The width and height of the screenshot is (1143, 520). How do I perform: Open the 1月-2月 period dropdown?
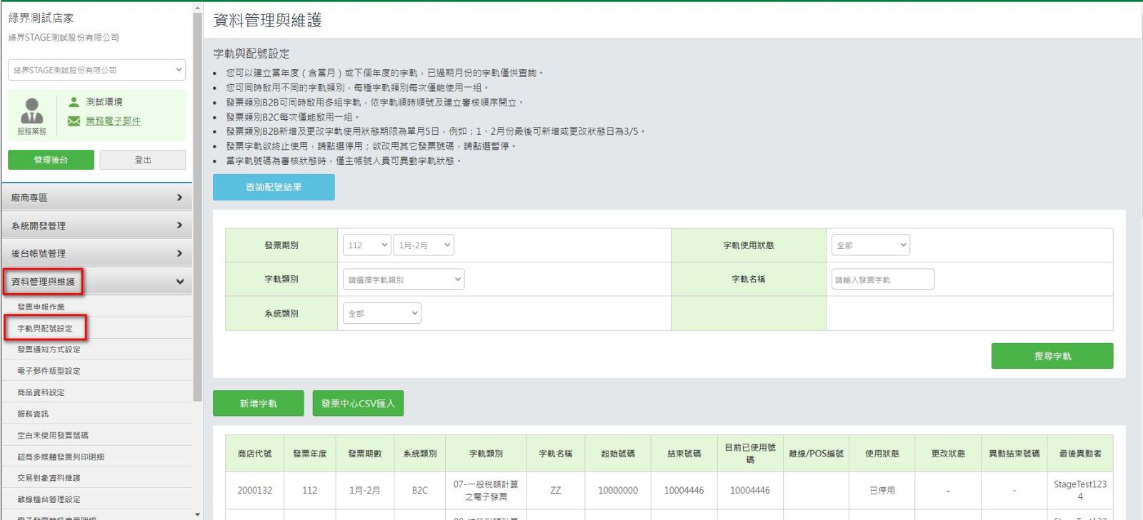point(424,245)
